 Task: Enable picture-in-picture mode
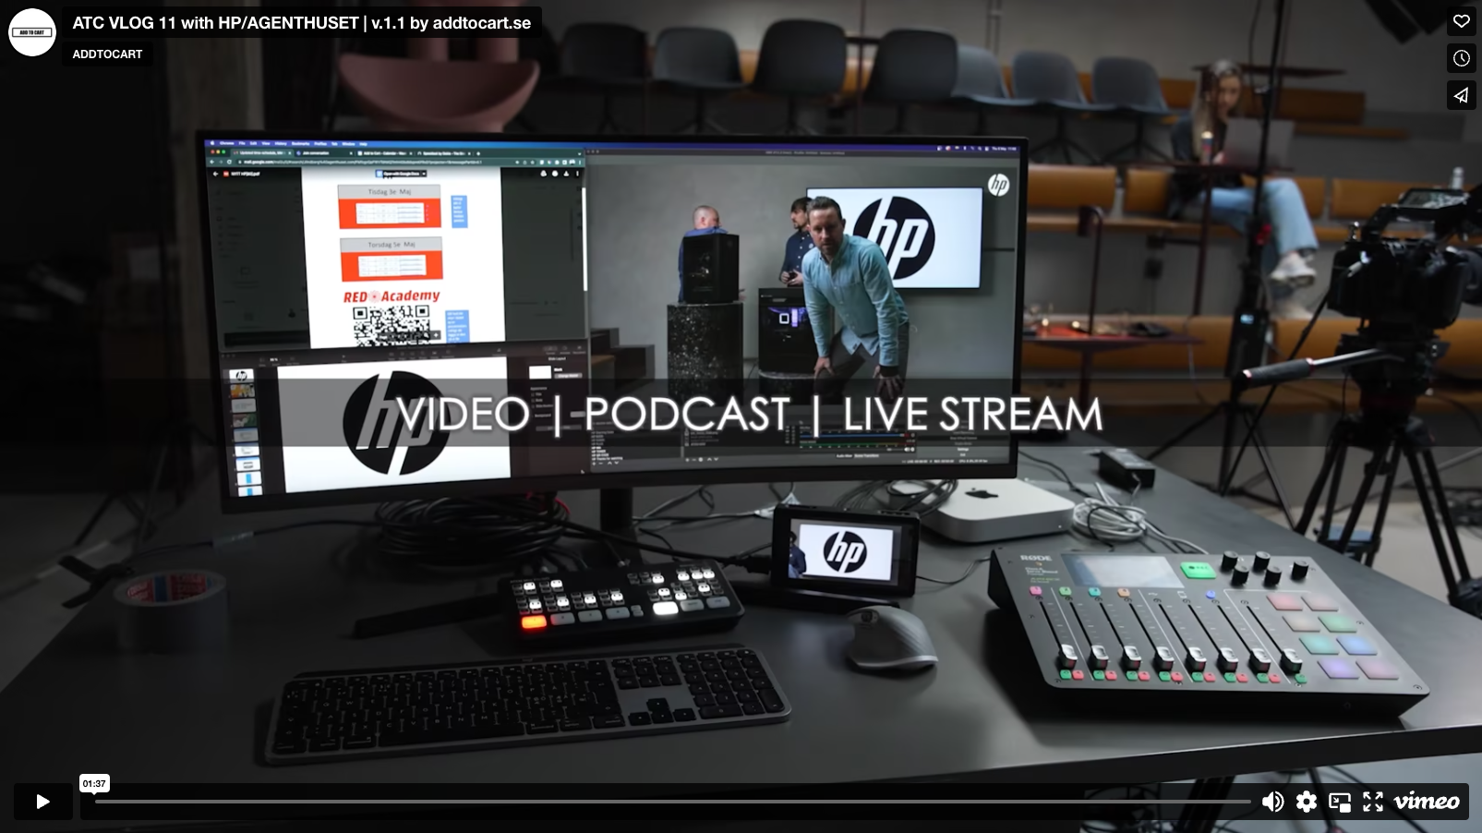click(x=1340, y=802)
